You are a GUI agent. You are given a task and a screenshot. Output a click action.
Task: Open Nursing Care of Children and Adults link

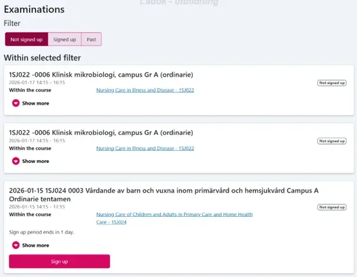[x=174, y=215]
